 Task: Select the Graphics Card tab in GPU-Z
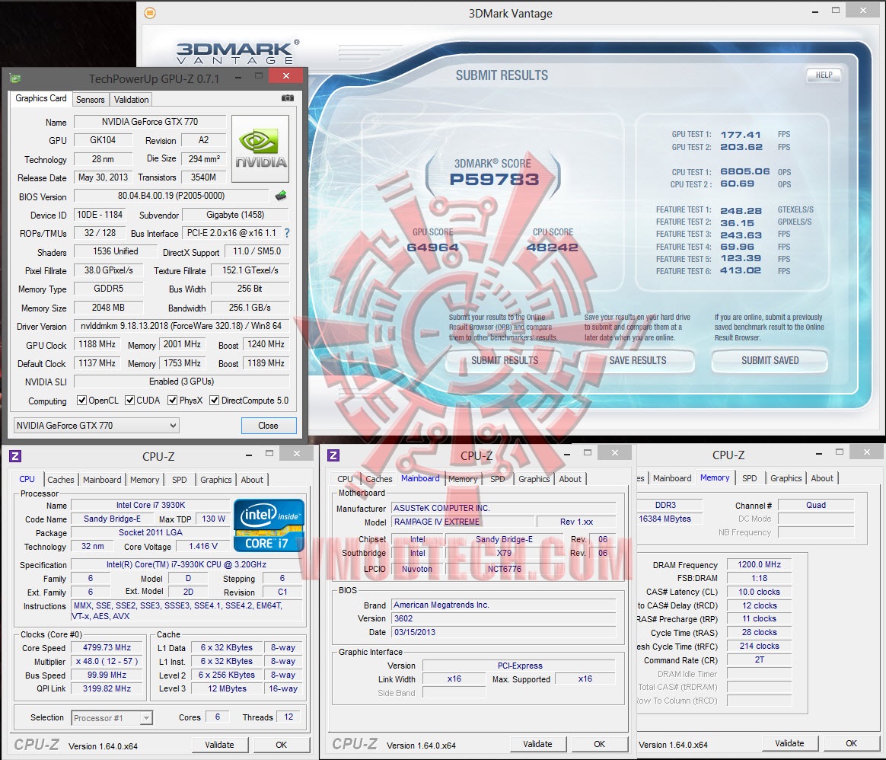[40, 98]
